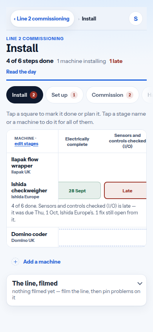Open the Ilapak flow wrapper machine row
This screenshot has height=332, width=153.
(x=32, y=165)
